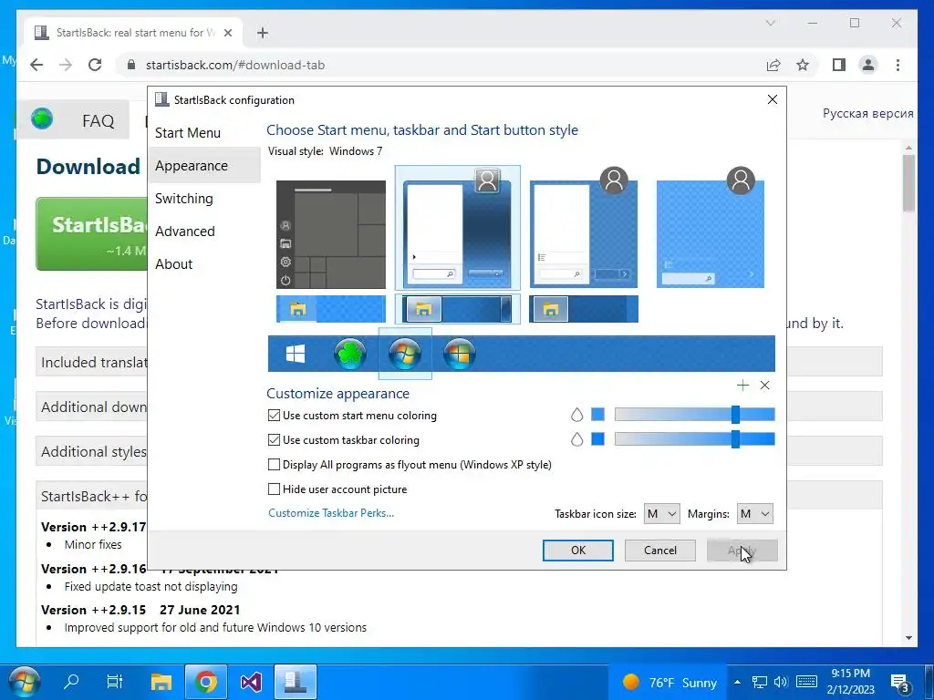934x700 pixels.
Task: Show hidden tray icons arrow
Action: (x=737, y=682)
